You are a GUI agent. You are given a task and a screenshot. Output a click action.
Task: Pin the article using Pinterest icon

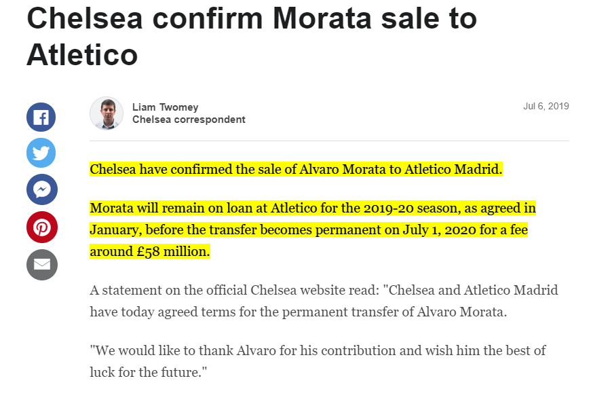[41, 227]
